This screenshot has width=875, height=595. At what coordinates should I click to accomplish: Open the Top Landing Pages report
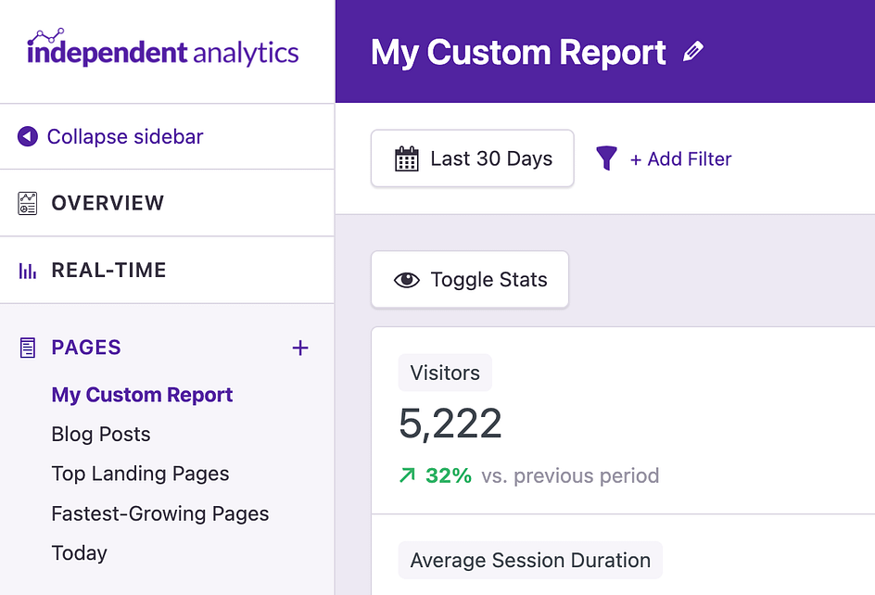[140, 474]
